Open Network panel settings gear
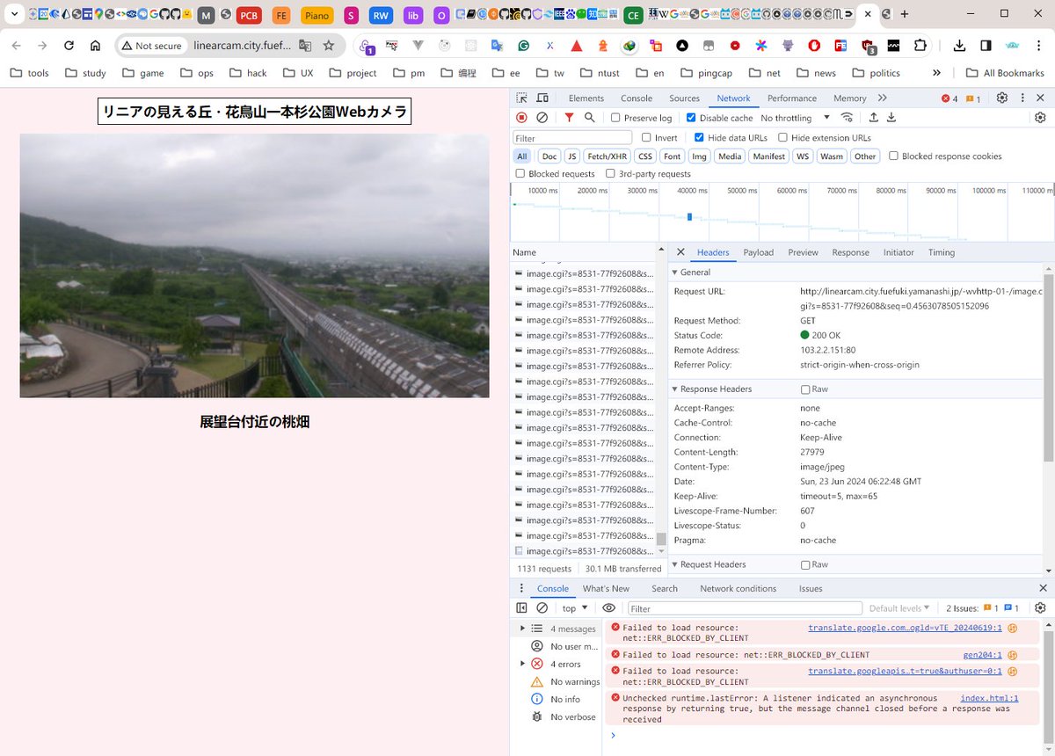 coord(1040,118)
